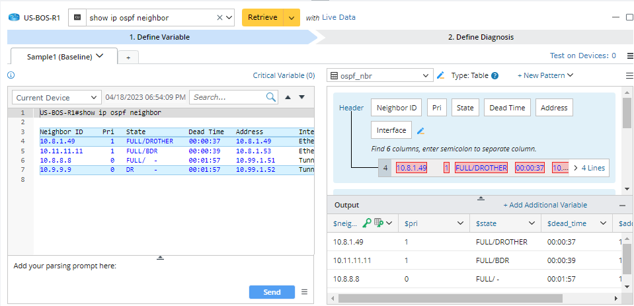Clear the CLI command with the X icon
This screenshot has width=634, height=306.
(219, 18)
